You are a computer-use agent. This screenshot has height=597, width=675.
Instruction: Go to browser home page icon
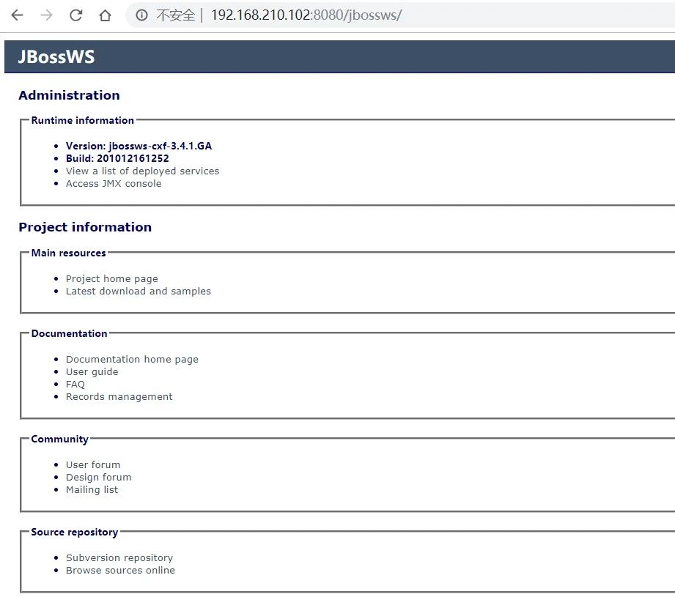click(105, 15)
